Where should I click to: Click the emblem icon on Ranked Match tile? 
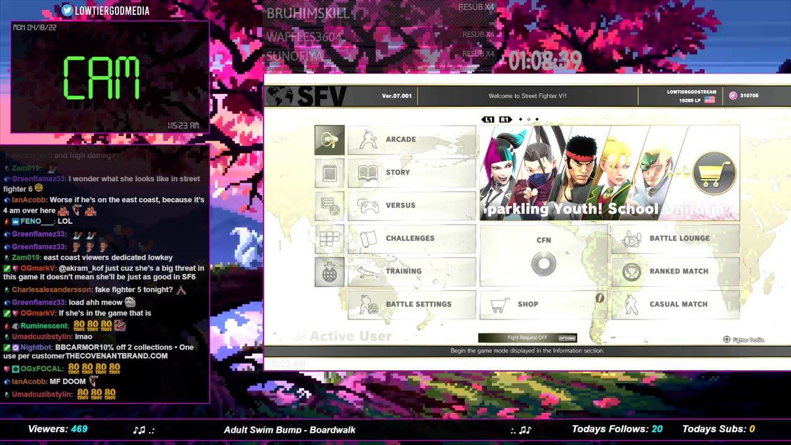pyautogui.click(x=631, y=272)
